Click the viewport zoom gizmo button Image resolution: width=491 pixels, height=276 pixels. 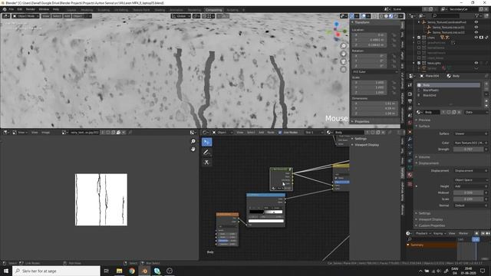(344, 46)
